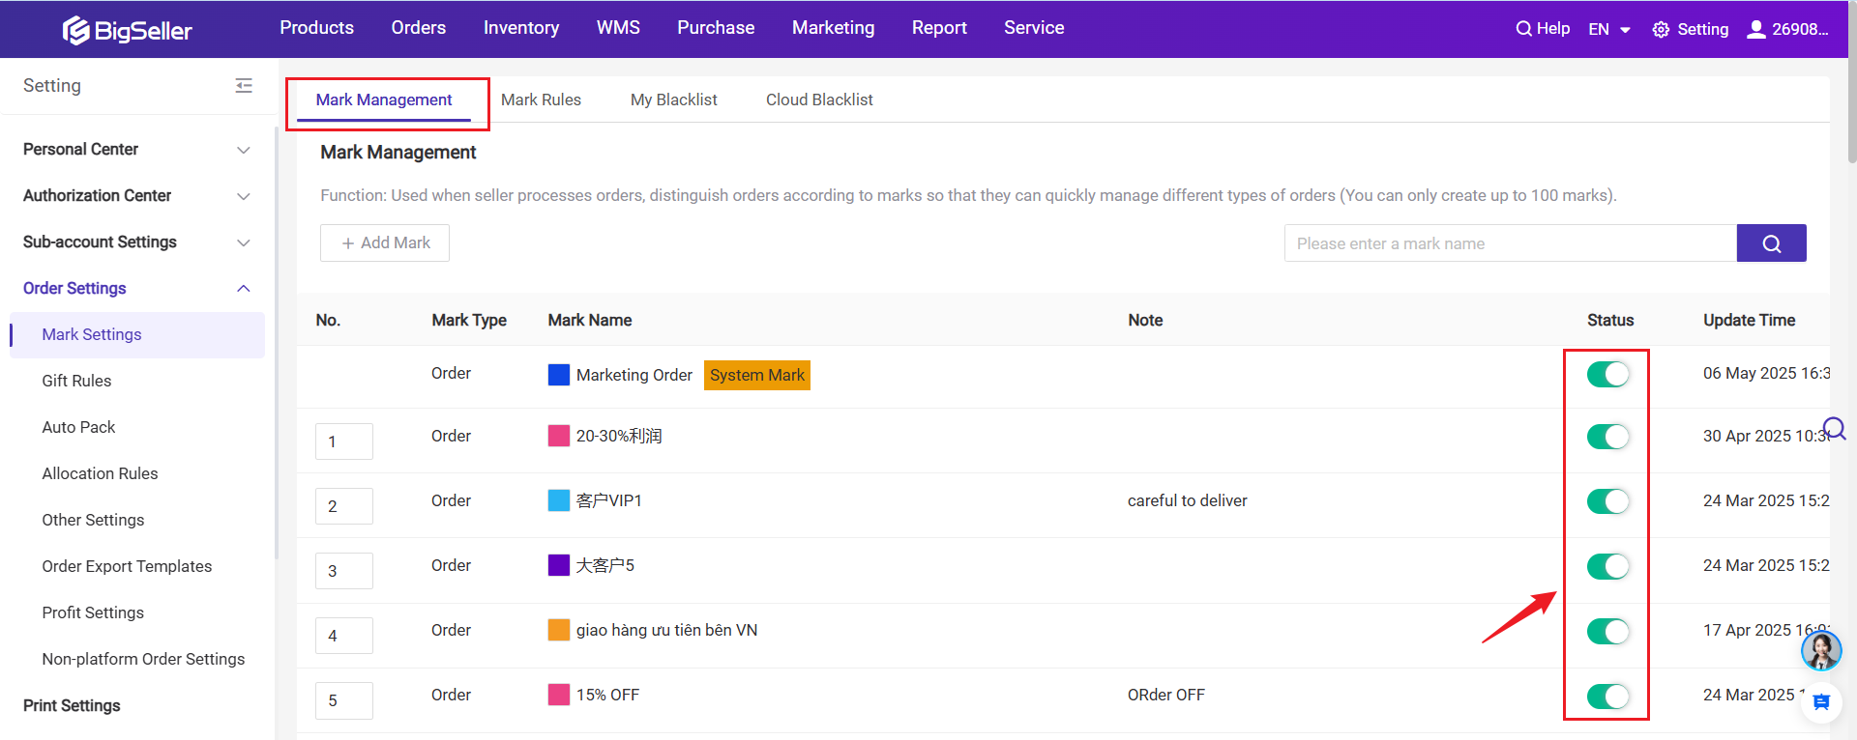This screenshot has width=1857, height=740.
Task: Edit sort number field for row 2
Action: coord(344,506)
